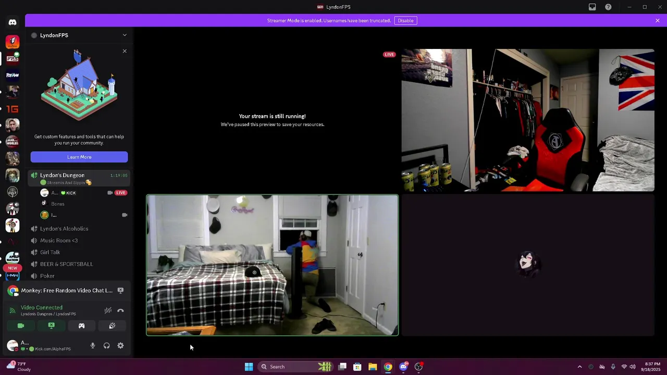The image size is (667, 375).
Task: Toggle noise suppression icon
Action: (x=108, y=310)
